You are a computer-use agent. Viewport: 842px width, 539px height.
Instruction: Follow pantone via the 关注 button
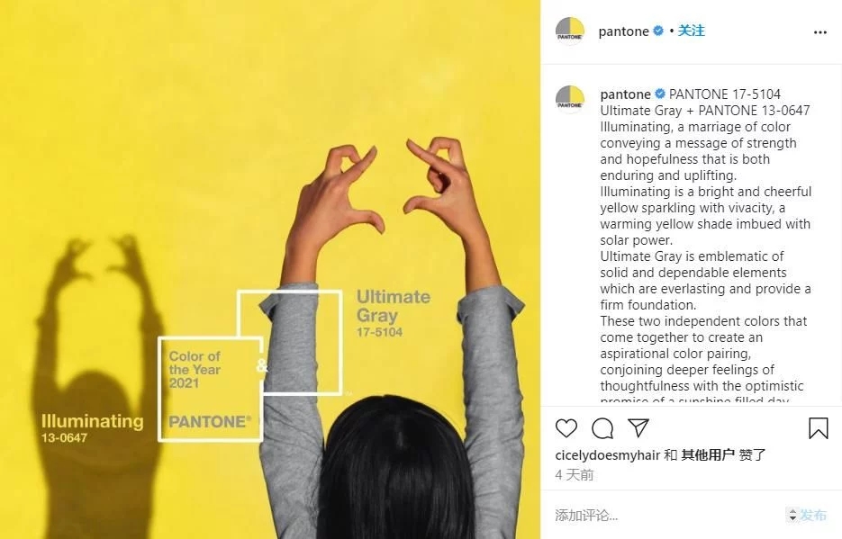[x=691, y=31]
